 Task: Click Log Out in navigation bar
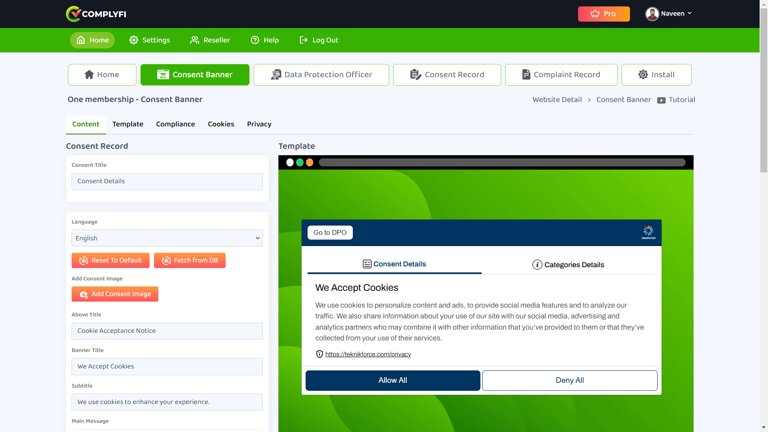(x=319, y=40)
